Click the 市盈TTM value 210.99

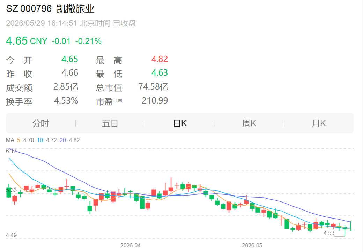pyautogui.click(x=155, y=101)
